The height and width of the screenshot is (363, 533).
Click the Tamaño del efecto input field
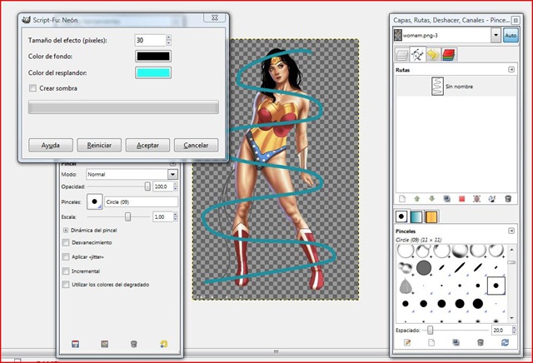150,40
